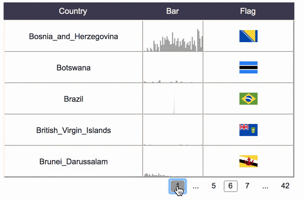Select page 5 in pagination
Viewport: 304px width, 201px height.
(213, 186)
